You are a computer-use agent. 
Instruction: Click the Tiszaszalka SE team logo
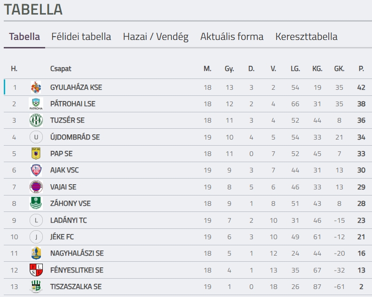click(36, 287)
